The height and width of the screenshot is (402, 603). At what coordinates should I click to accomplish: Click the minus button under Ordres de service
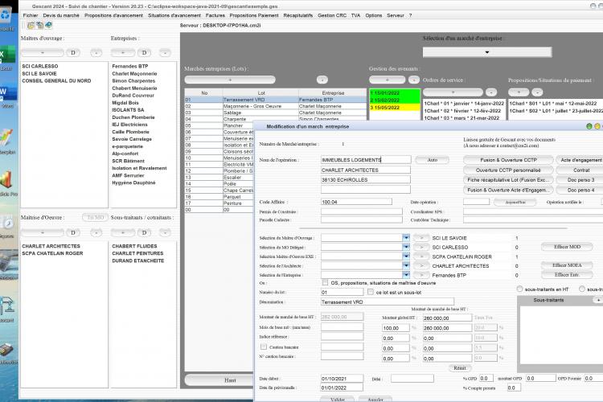(x=491, y=92)
